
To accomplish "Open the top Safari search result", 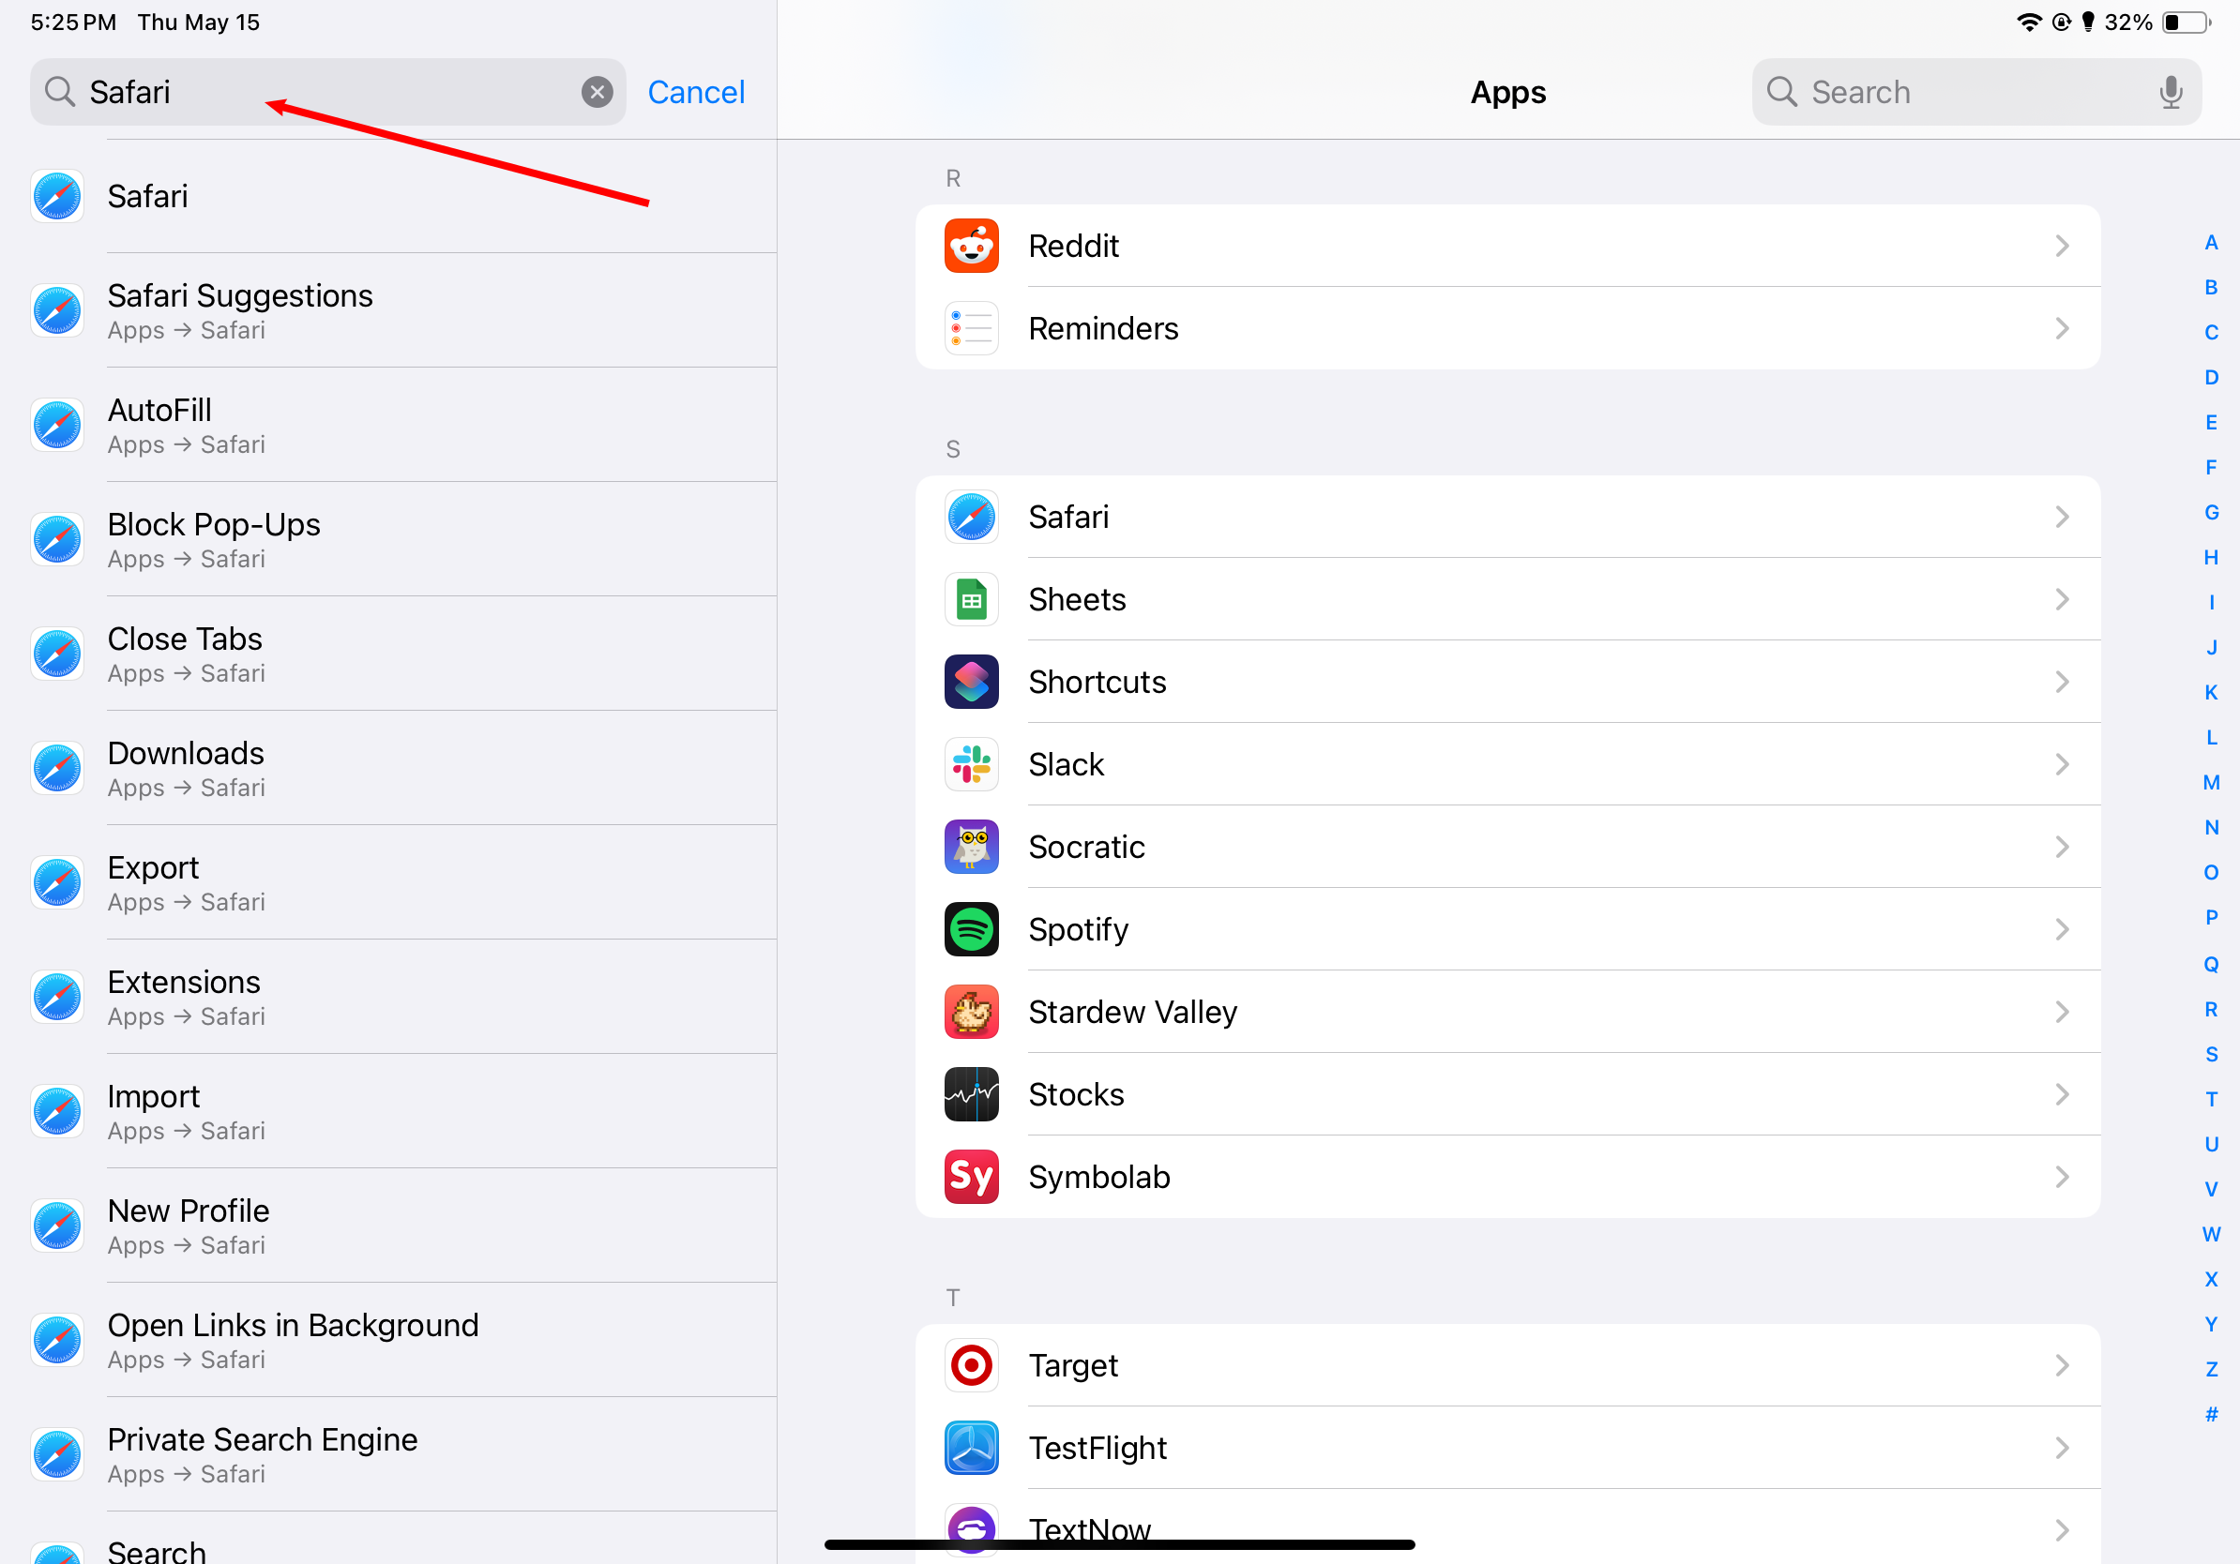I will 388,196.
